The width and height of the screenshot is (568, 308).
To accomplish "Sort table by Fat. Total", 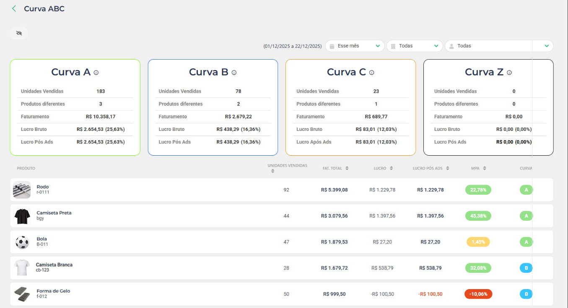I will [x=347, y=168].
